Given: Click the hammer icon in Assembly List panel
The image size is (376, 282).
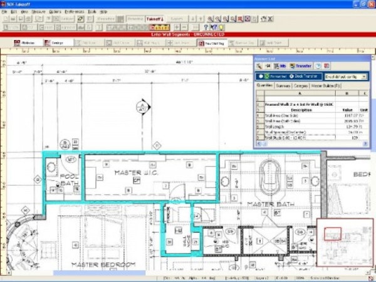Looking at the screenshot, I should tap(259, 66).
